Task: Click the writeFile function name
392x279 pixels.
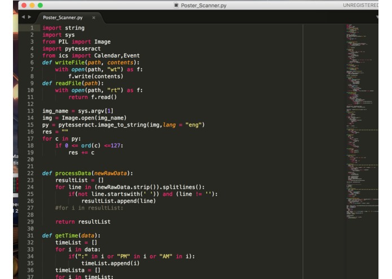Action: point(70,62)
